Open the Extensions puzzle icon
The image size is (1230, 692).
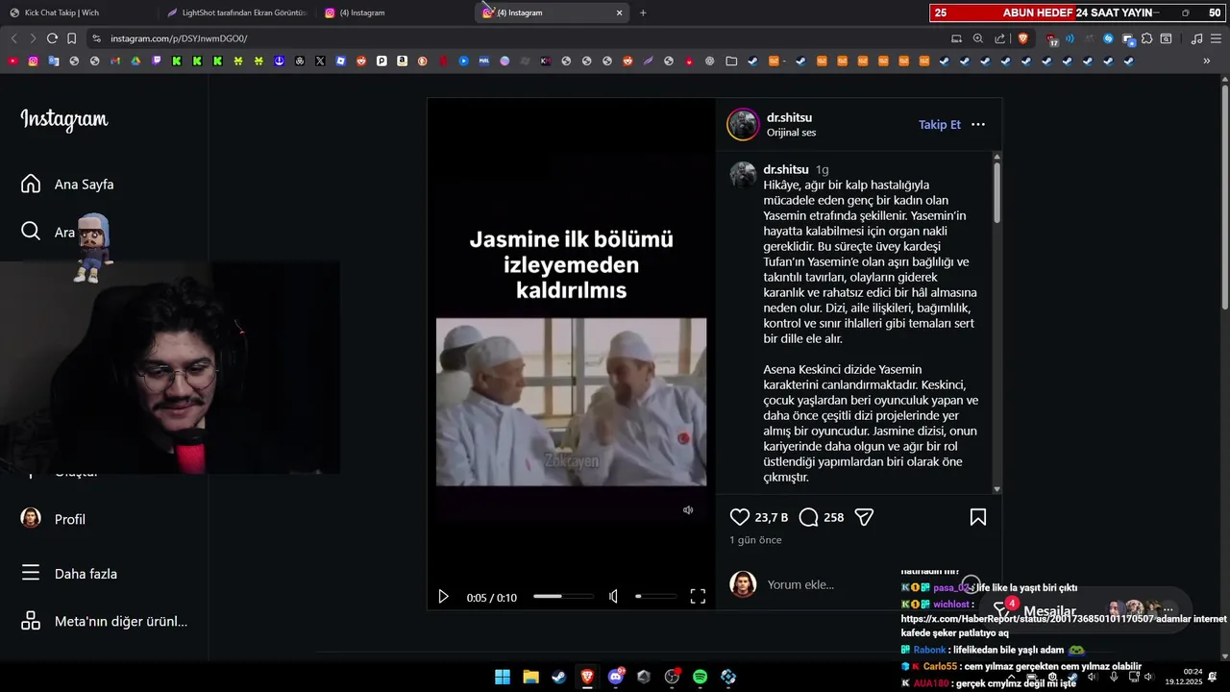pyautogui.click(x=1146, y=38)
